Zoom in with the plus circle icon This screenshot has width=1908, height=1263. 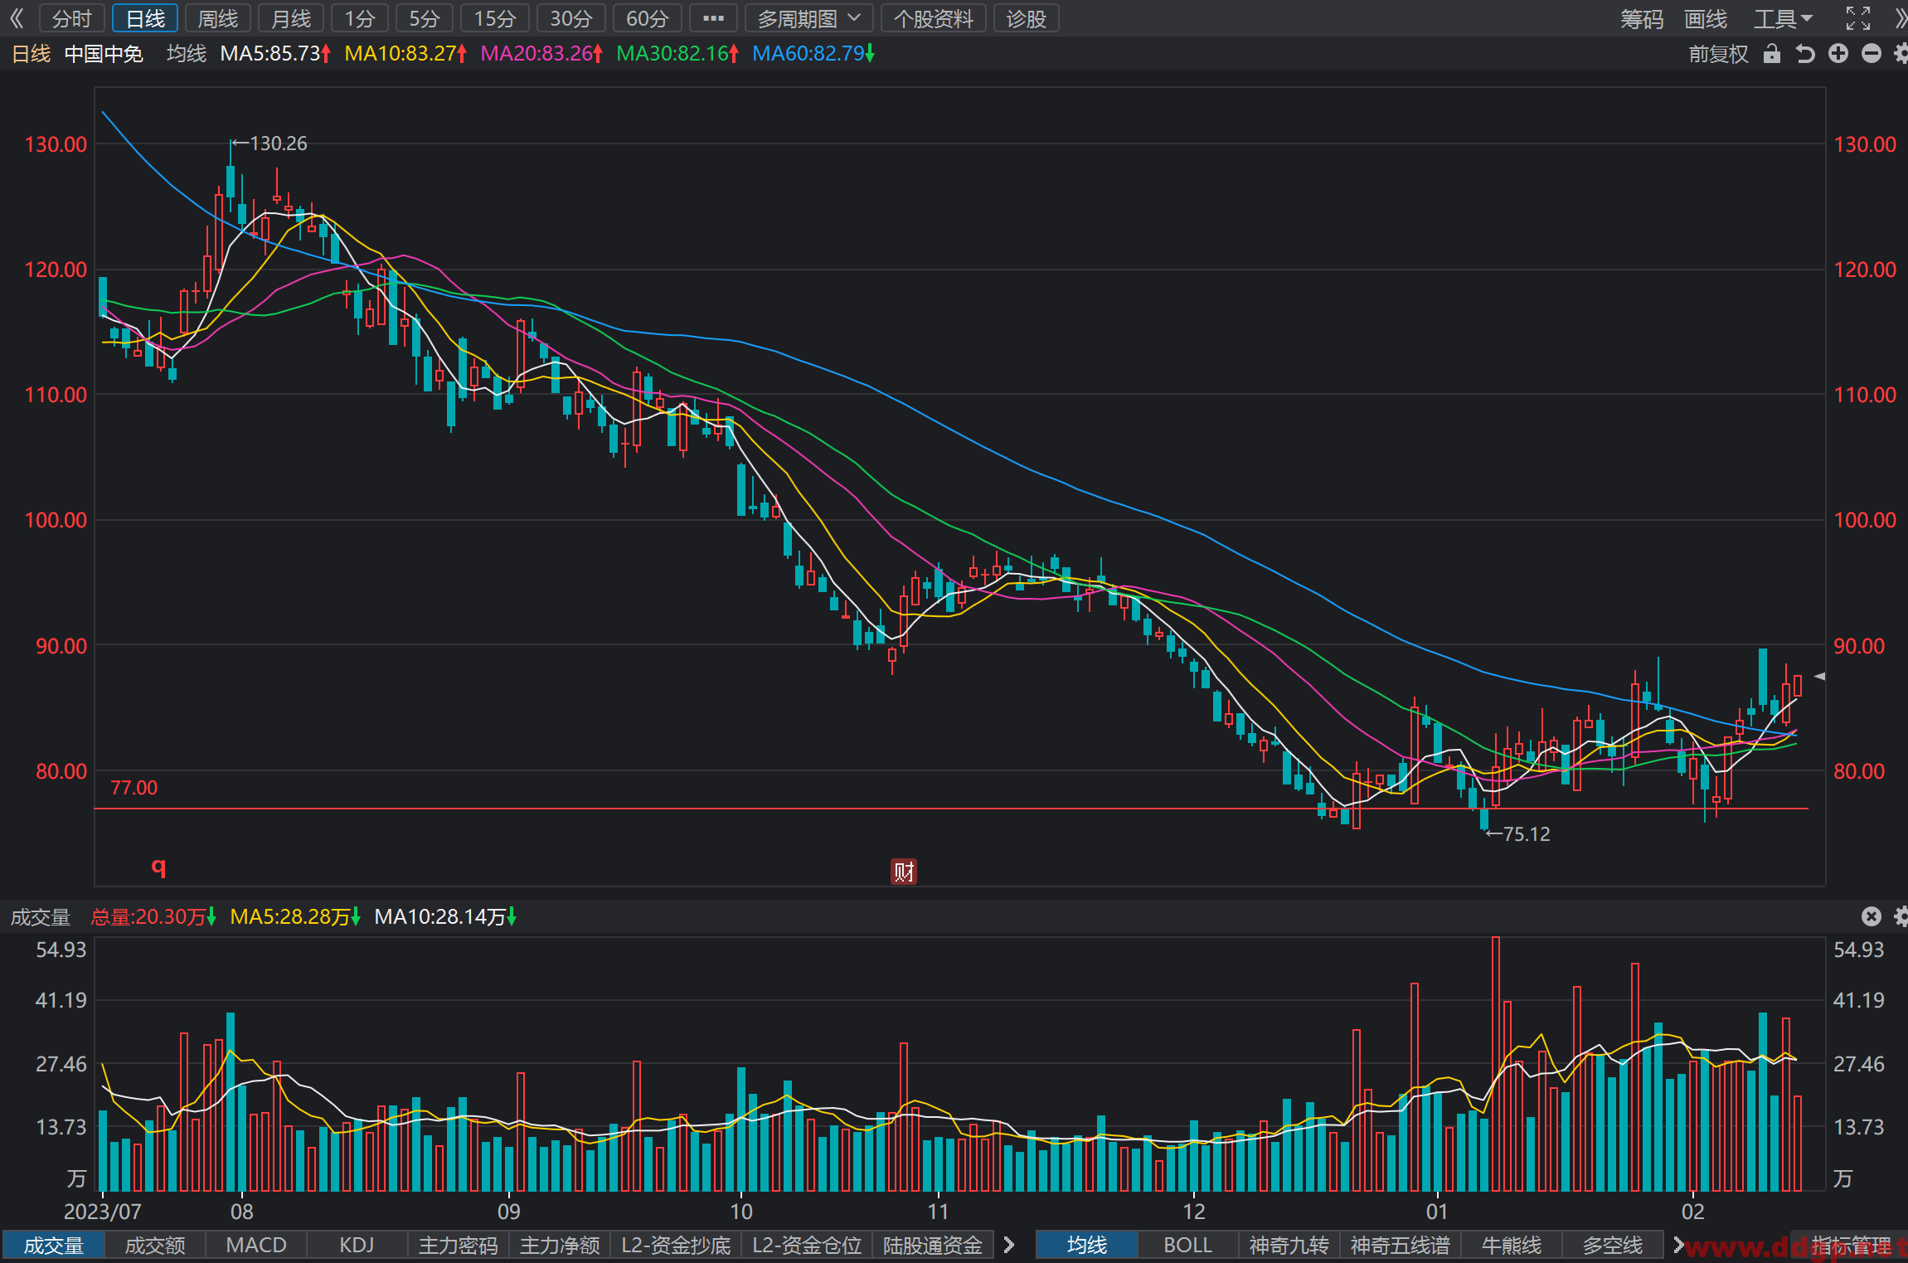tap(1838, 54)
